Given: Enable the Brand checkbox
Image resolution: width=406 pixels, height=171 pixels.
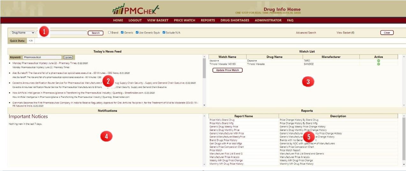Looking at the screenshot, I should point(109,32).
